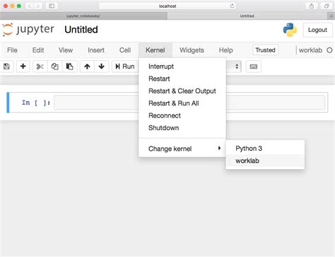Viewport: 335px width, 257px height.
Task: Move selected cell up arrow
Action: click(87, 67)
